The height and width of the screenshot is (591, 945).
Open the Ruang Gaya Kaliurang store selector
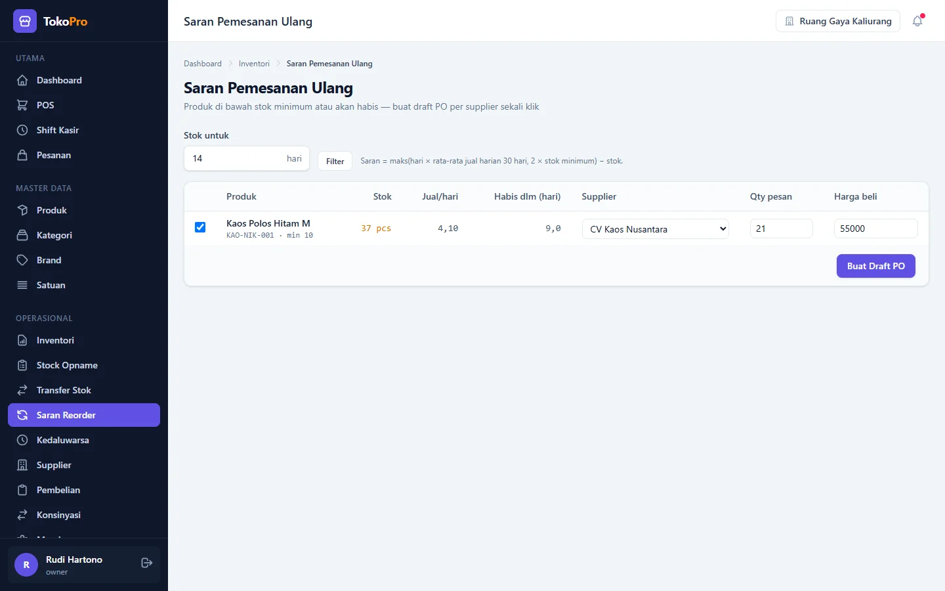click(x=838, y=21)
